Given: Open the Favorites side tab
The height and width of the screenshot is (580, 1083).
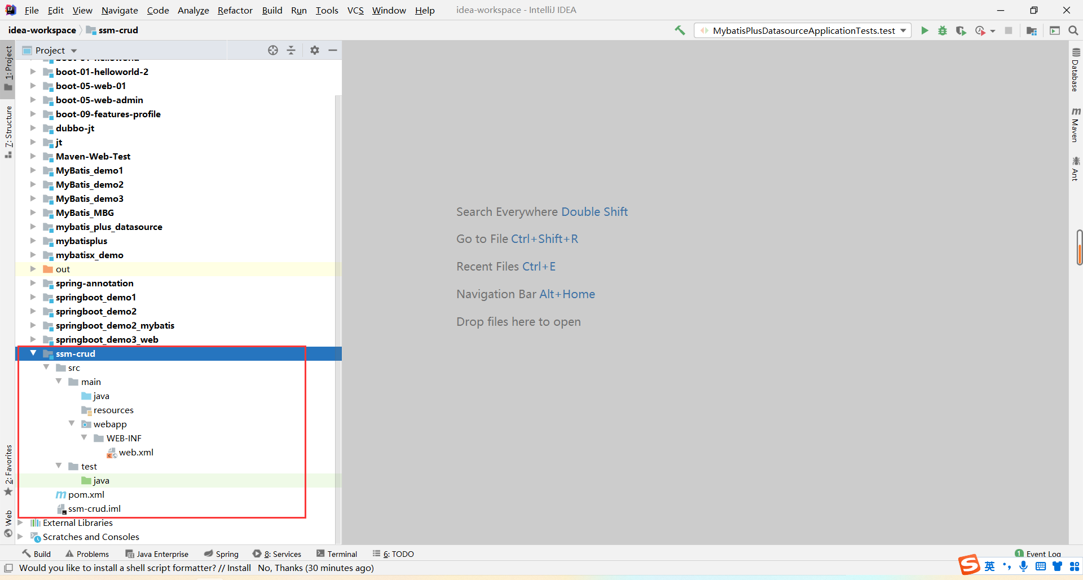Looking at the screenshot, I should [x=8, y=470].
